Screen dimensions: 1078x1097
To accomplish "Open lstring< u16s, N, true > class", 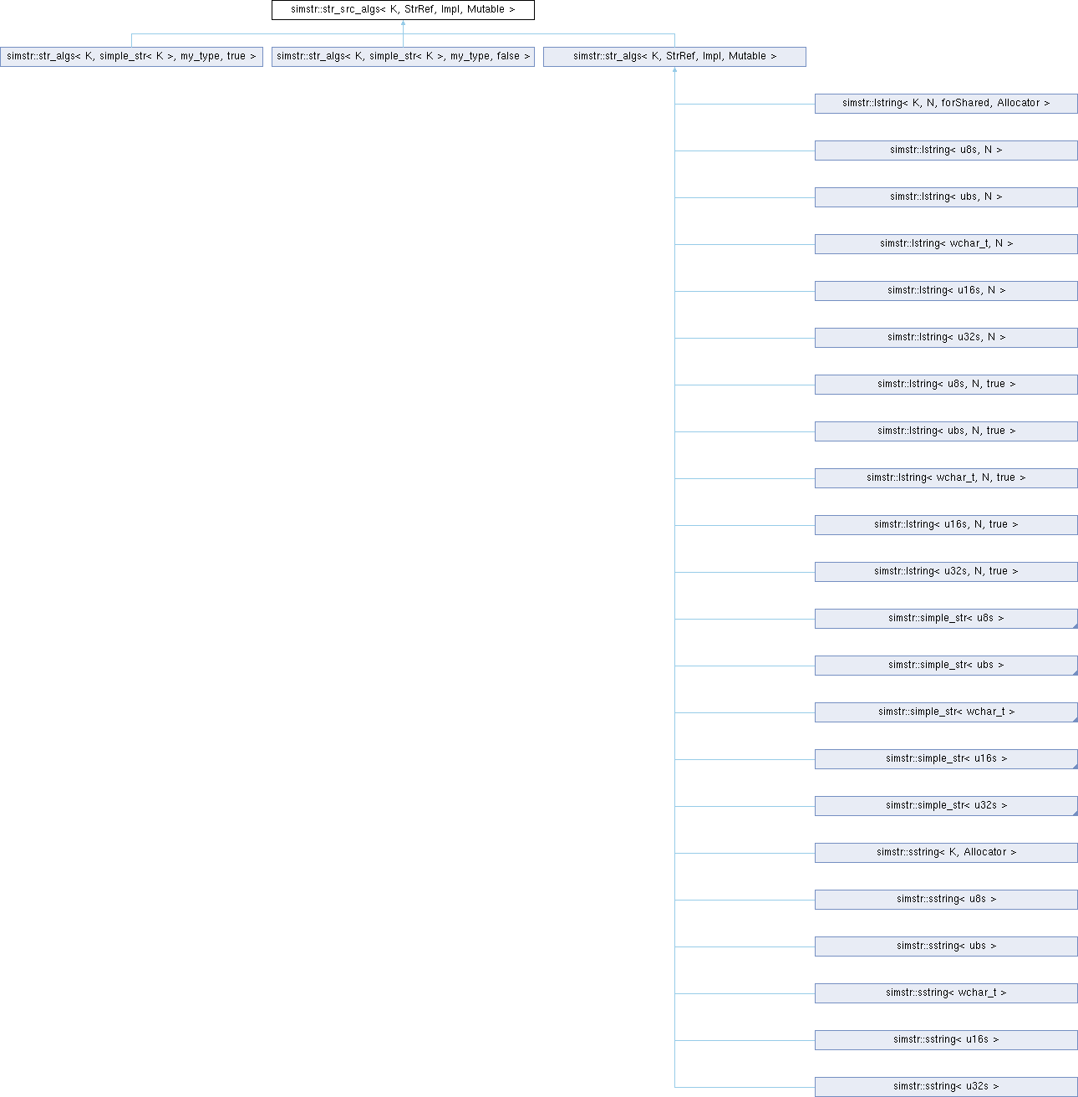I will pos(946,525).
